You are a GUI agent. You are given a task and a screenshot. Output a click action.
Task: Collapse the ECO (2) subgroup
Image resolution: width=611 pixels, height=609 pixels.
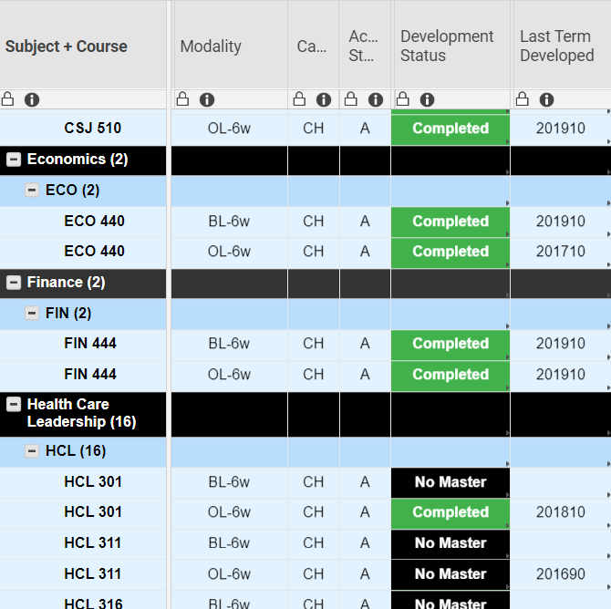click(32, 191)
